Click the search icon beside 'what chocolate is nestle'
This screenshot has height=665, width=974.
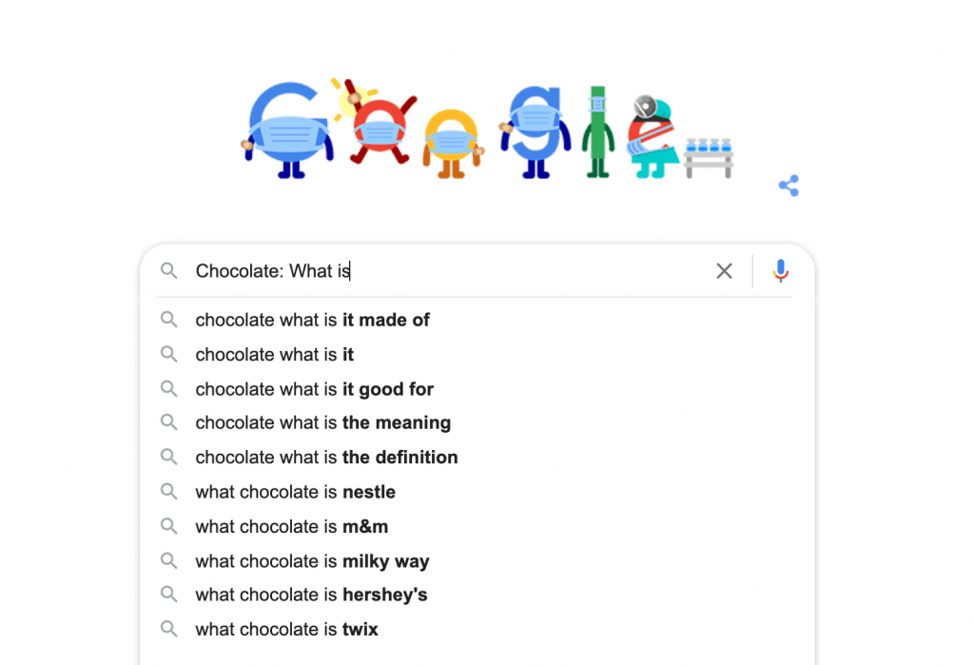pyautogui.click(x=169, y=492)
